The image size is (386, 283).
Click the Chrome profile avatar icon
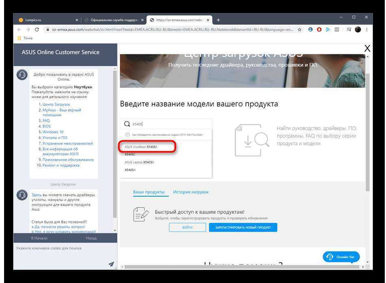point(358,30)
